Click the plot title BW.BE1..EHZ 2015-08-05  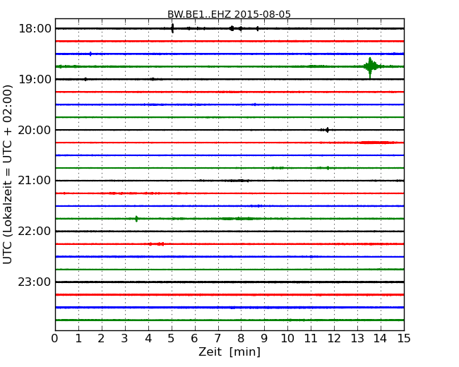(x=229, y=14)
